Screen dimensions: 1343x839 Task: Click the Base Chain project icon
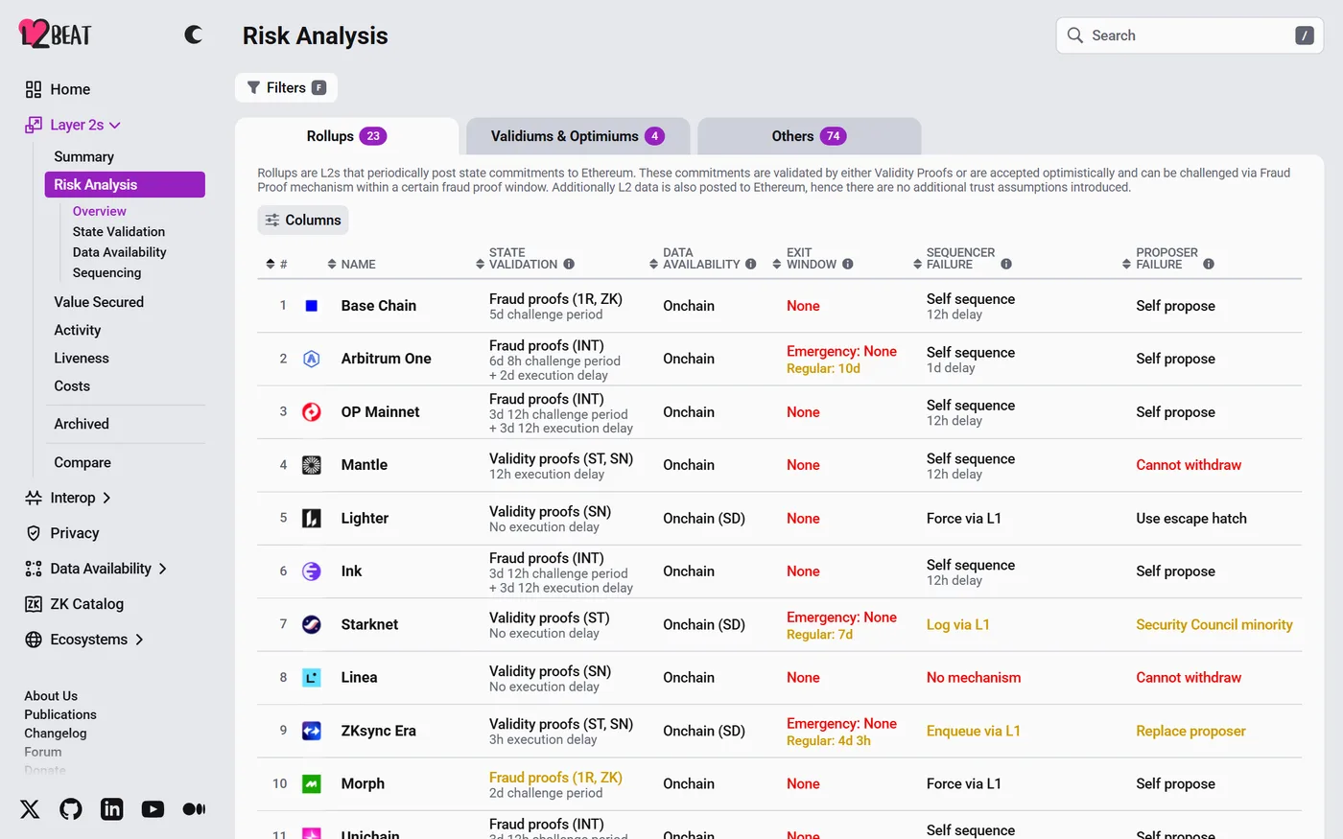pyautogui.click(x=312, y=306)
